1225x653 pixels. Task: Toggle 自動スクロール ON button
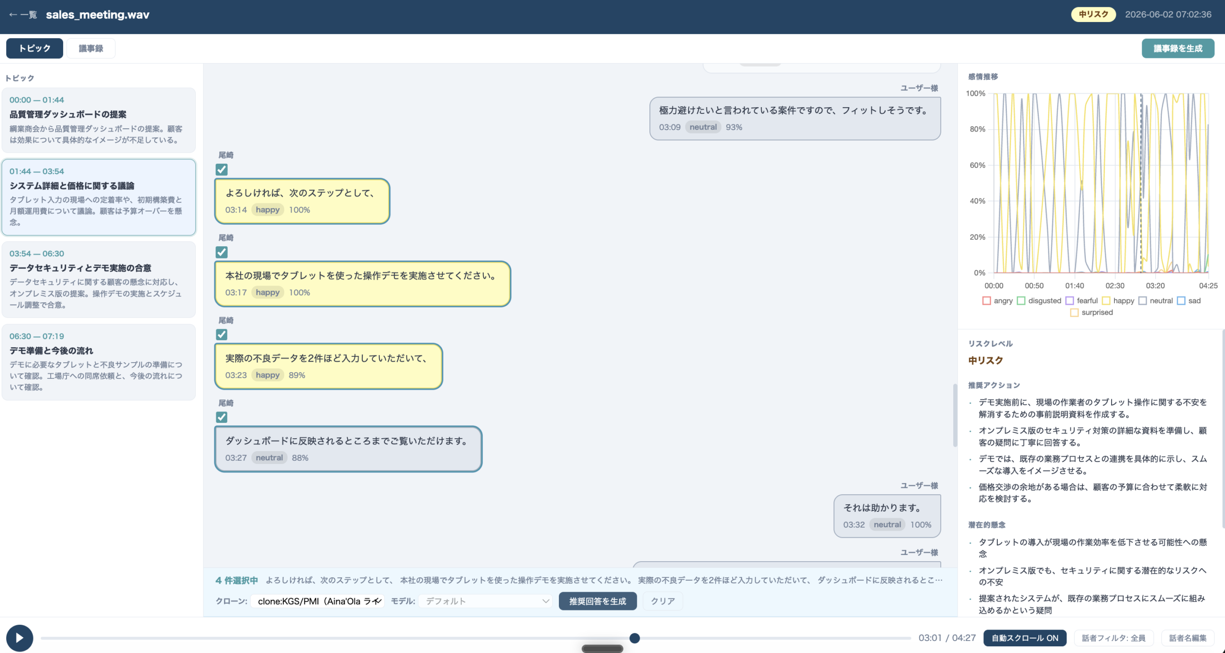coord(1025,638)
